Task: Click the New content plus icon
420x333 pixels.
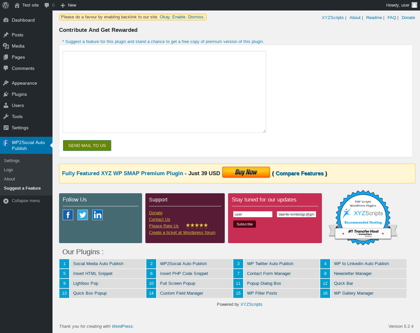Action: (x=63, y=5)
